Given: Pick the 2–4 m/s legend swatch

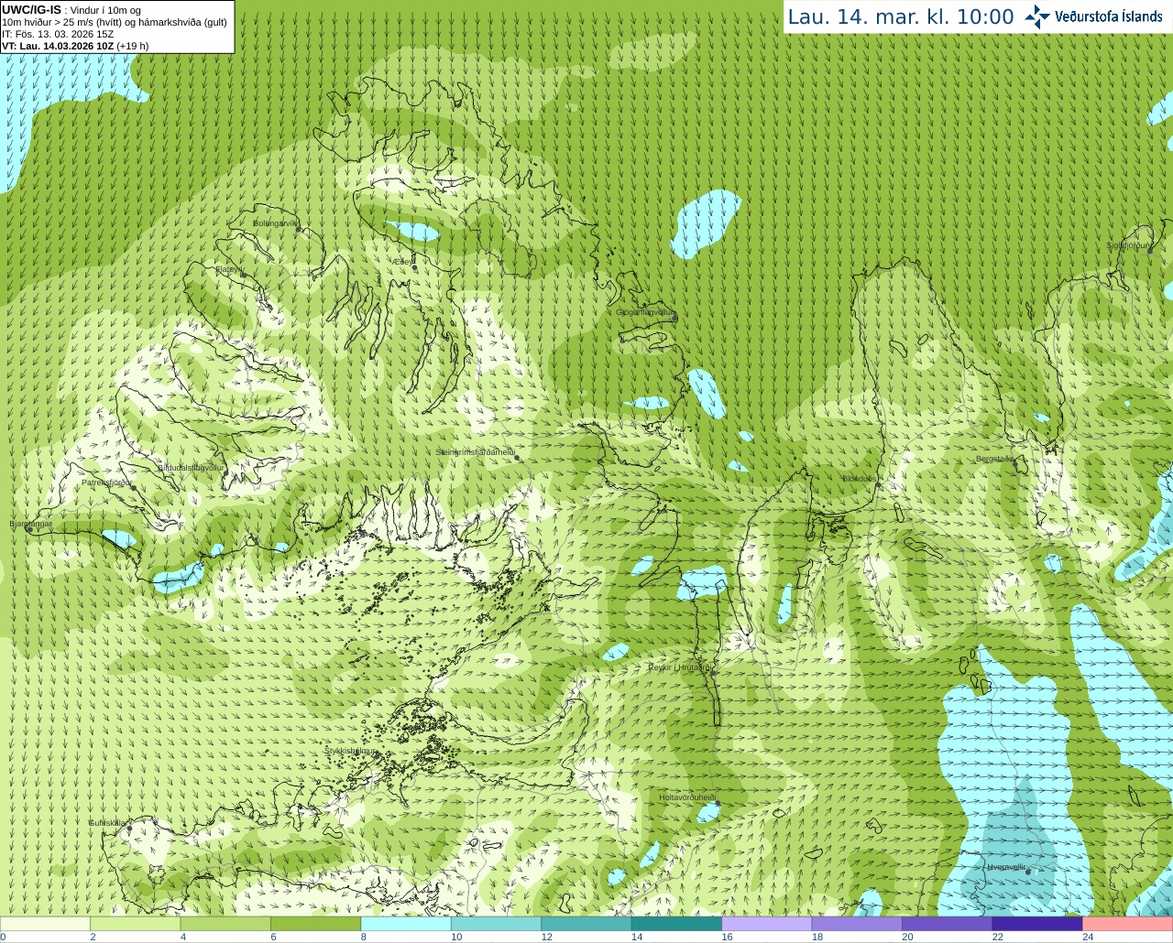Looking at the screenshot, I should (135, 924).
